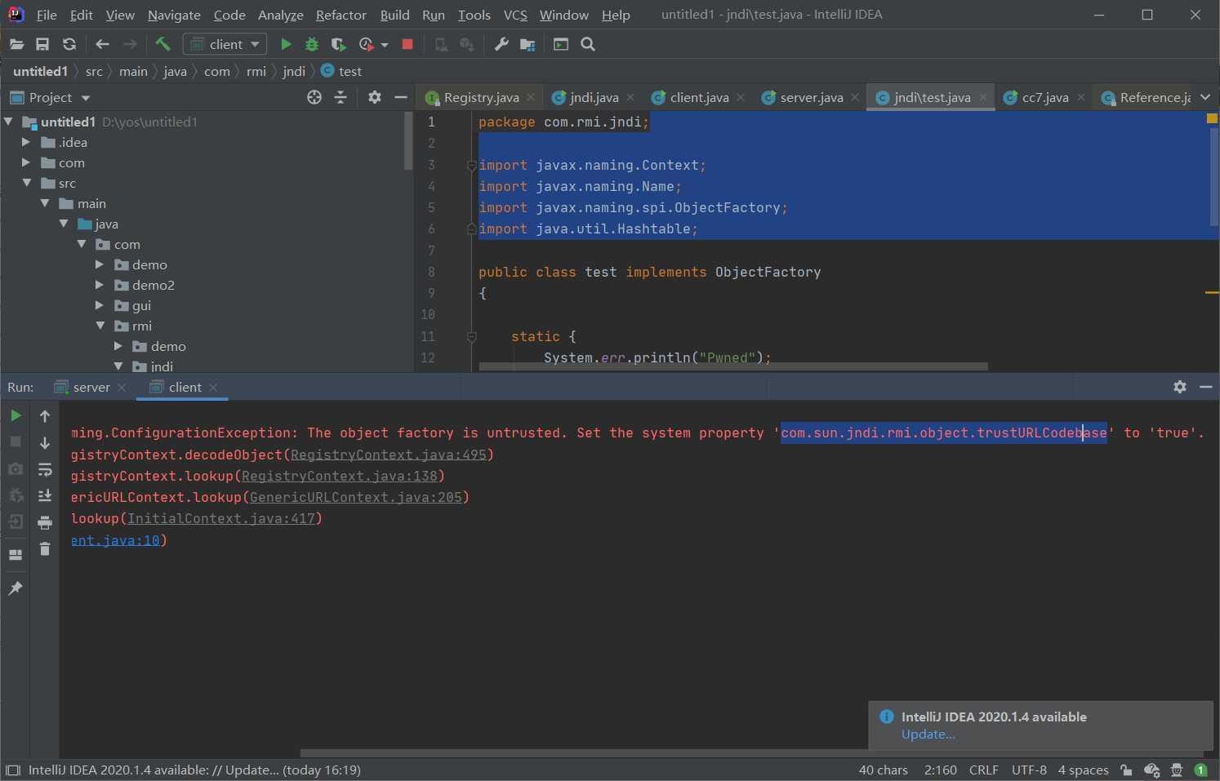Switch to the Registry.java tab
Viewport: 1220px width, 781px height.
pyautogui.click(x=481, y=97)
